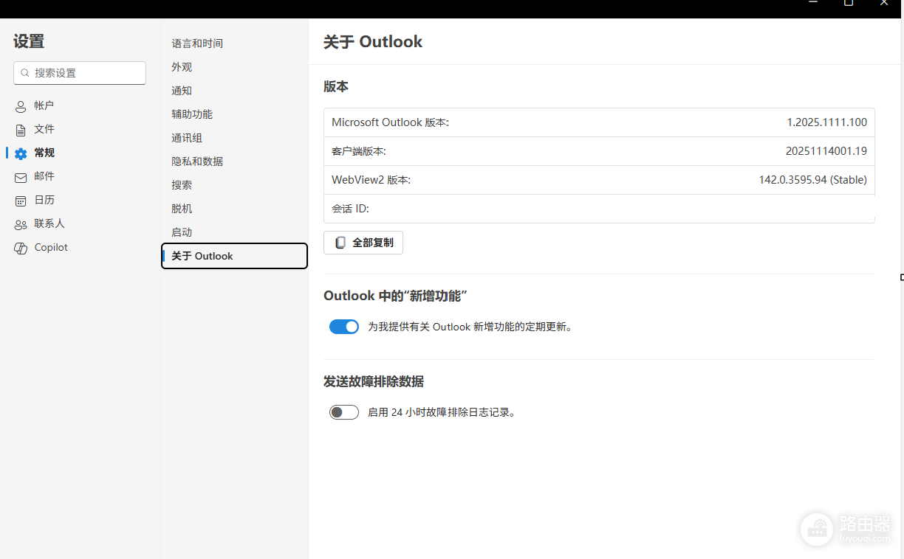
Task: Go to 辅助功能 settings
Action: point(192,114)
